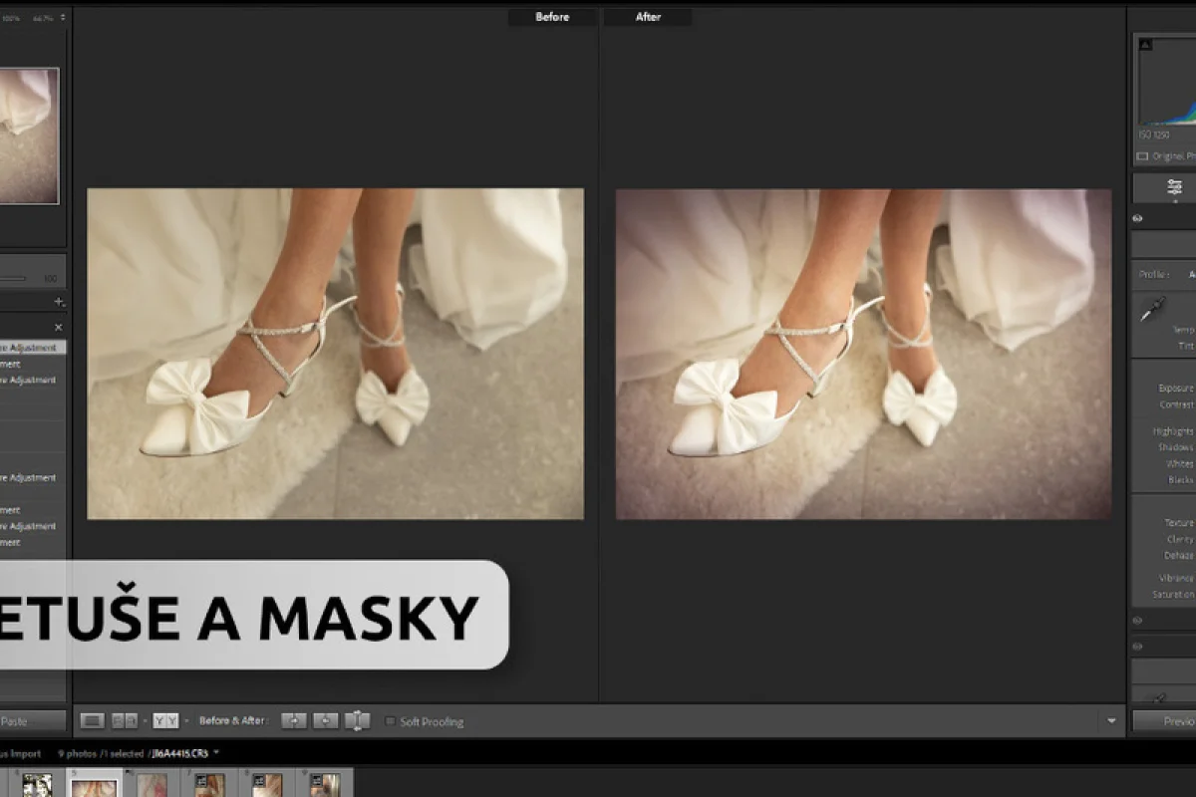Viewport: 1196px width, 797px height.
Task: Select filmstrip thumbnail number 7
Action: pos(208,785)
